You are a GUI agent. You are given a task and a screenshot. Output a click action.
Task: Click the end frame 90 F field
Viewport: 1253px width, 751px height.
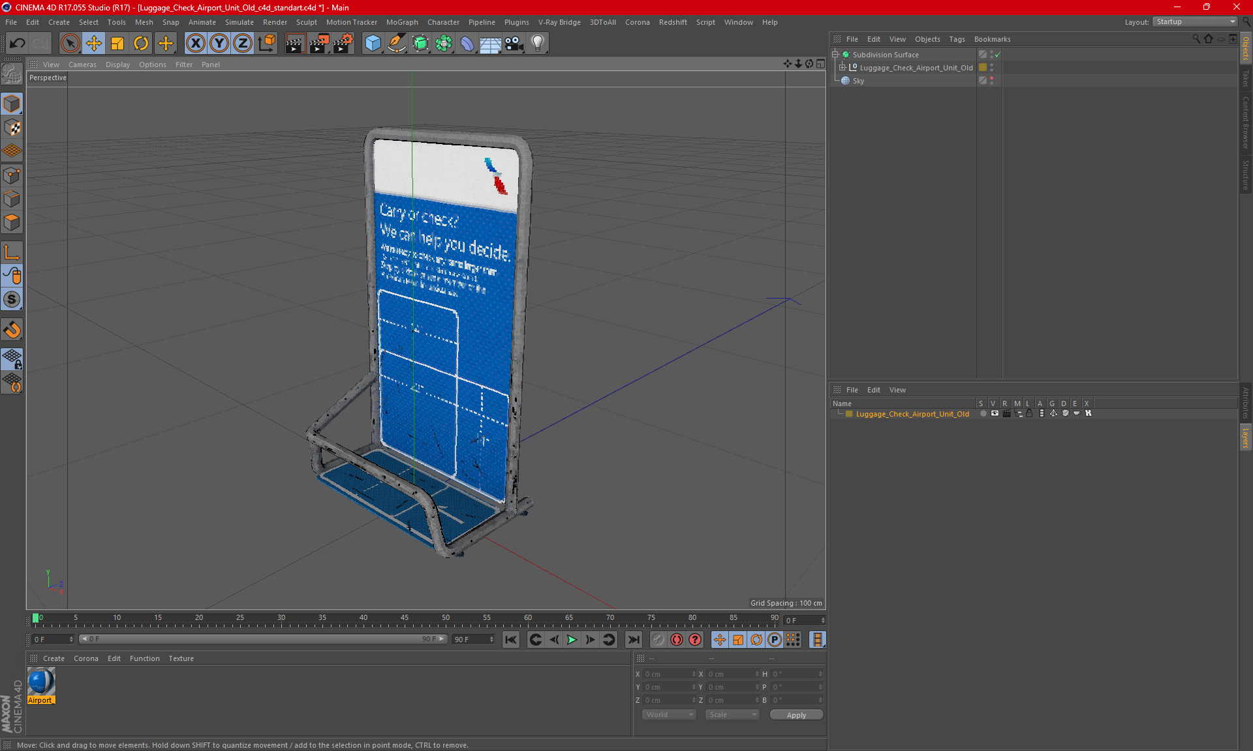(x=473, y=640)
